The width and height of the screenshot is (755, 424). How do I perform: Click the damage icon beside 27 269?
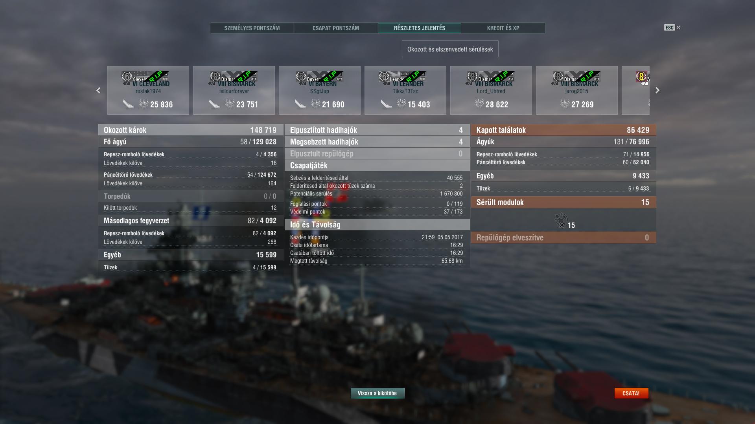565,104
